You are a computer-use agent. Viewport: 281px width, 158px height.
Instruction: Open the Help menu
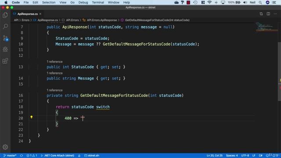(x=126, y=2)
